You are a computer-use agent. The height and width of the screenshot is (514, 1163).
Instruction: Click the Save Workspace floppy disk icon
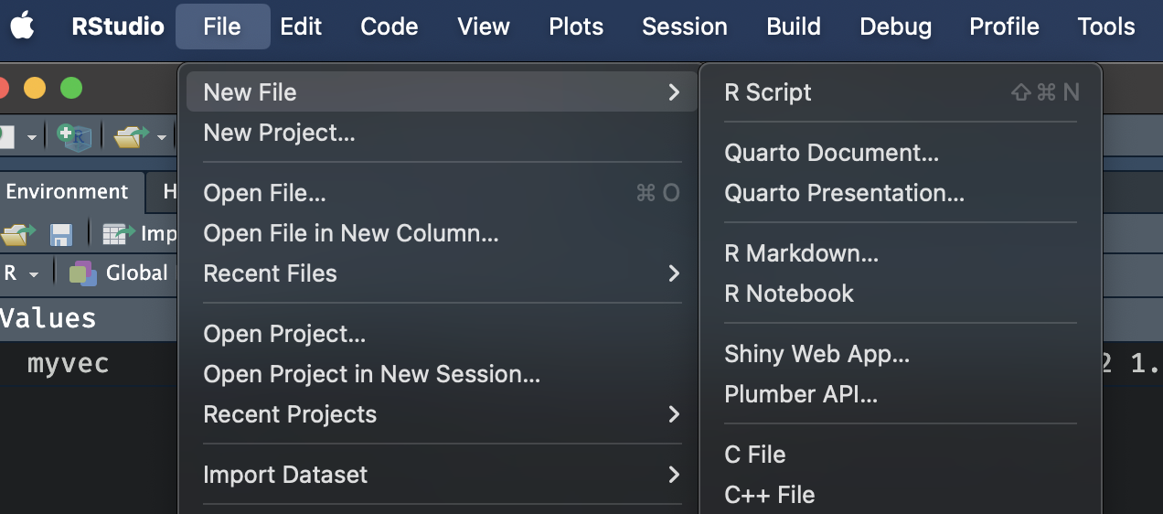pos(61,234)
